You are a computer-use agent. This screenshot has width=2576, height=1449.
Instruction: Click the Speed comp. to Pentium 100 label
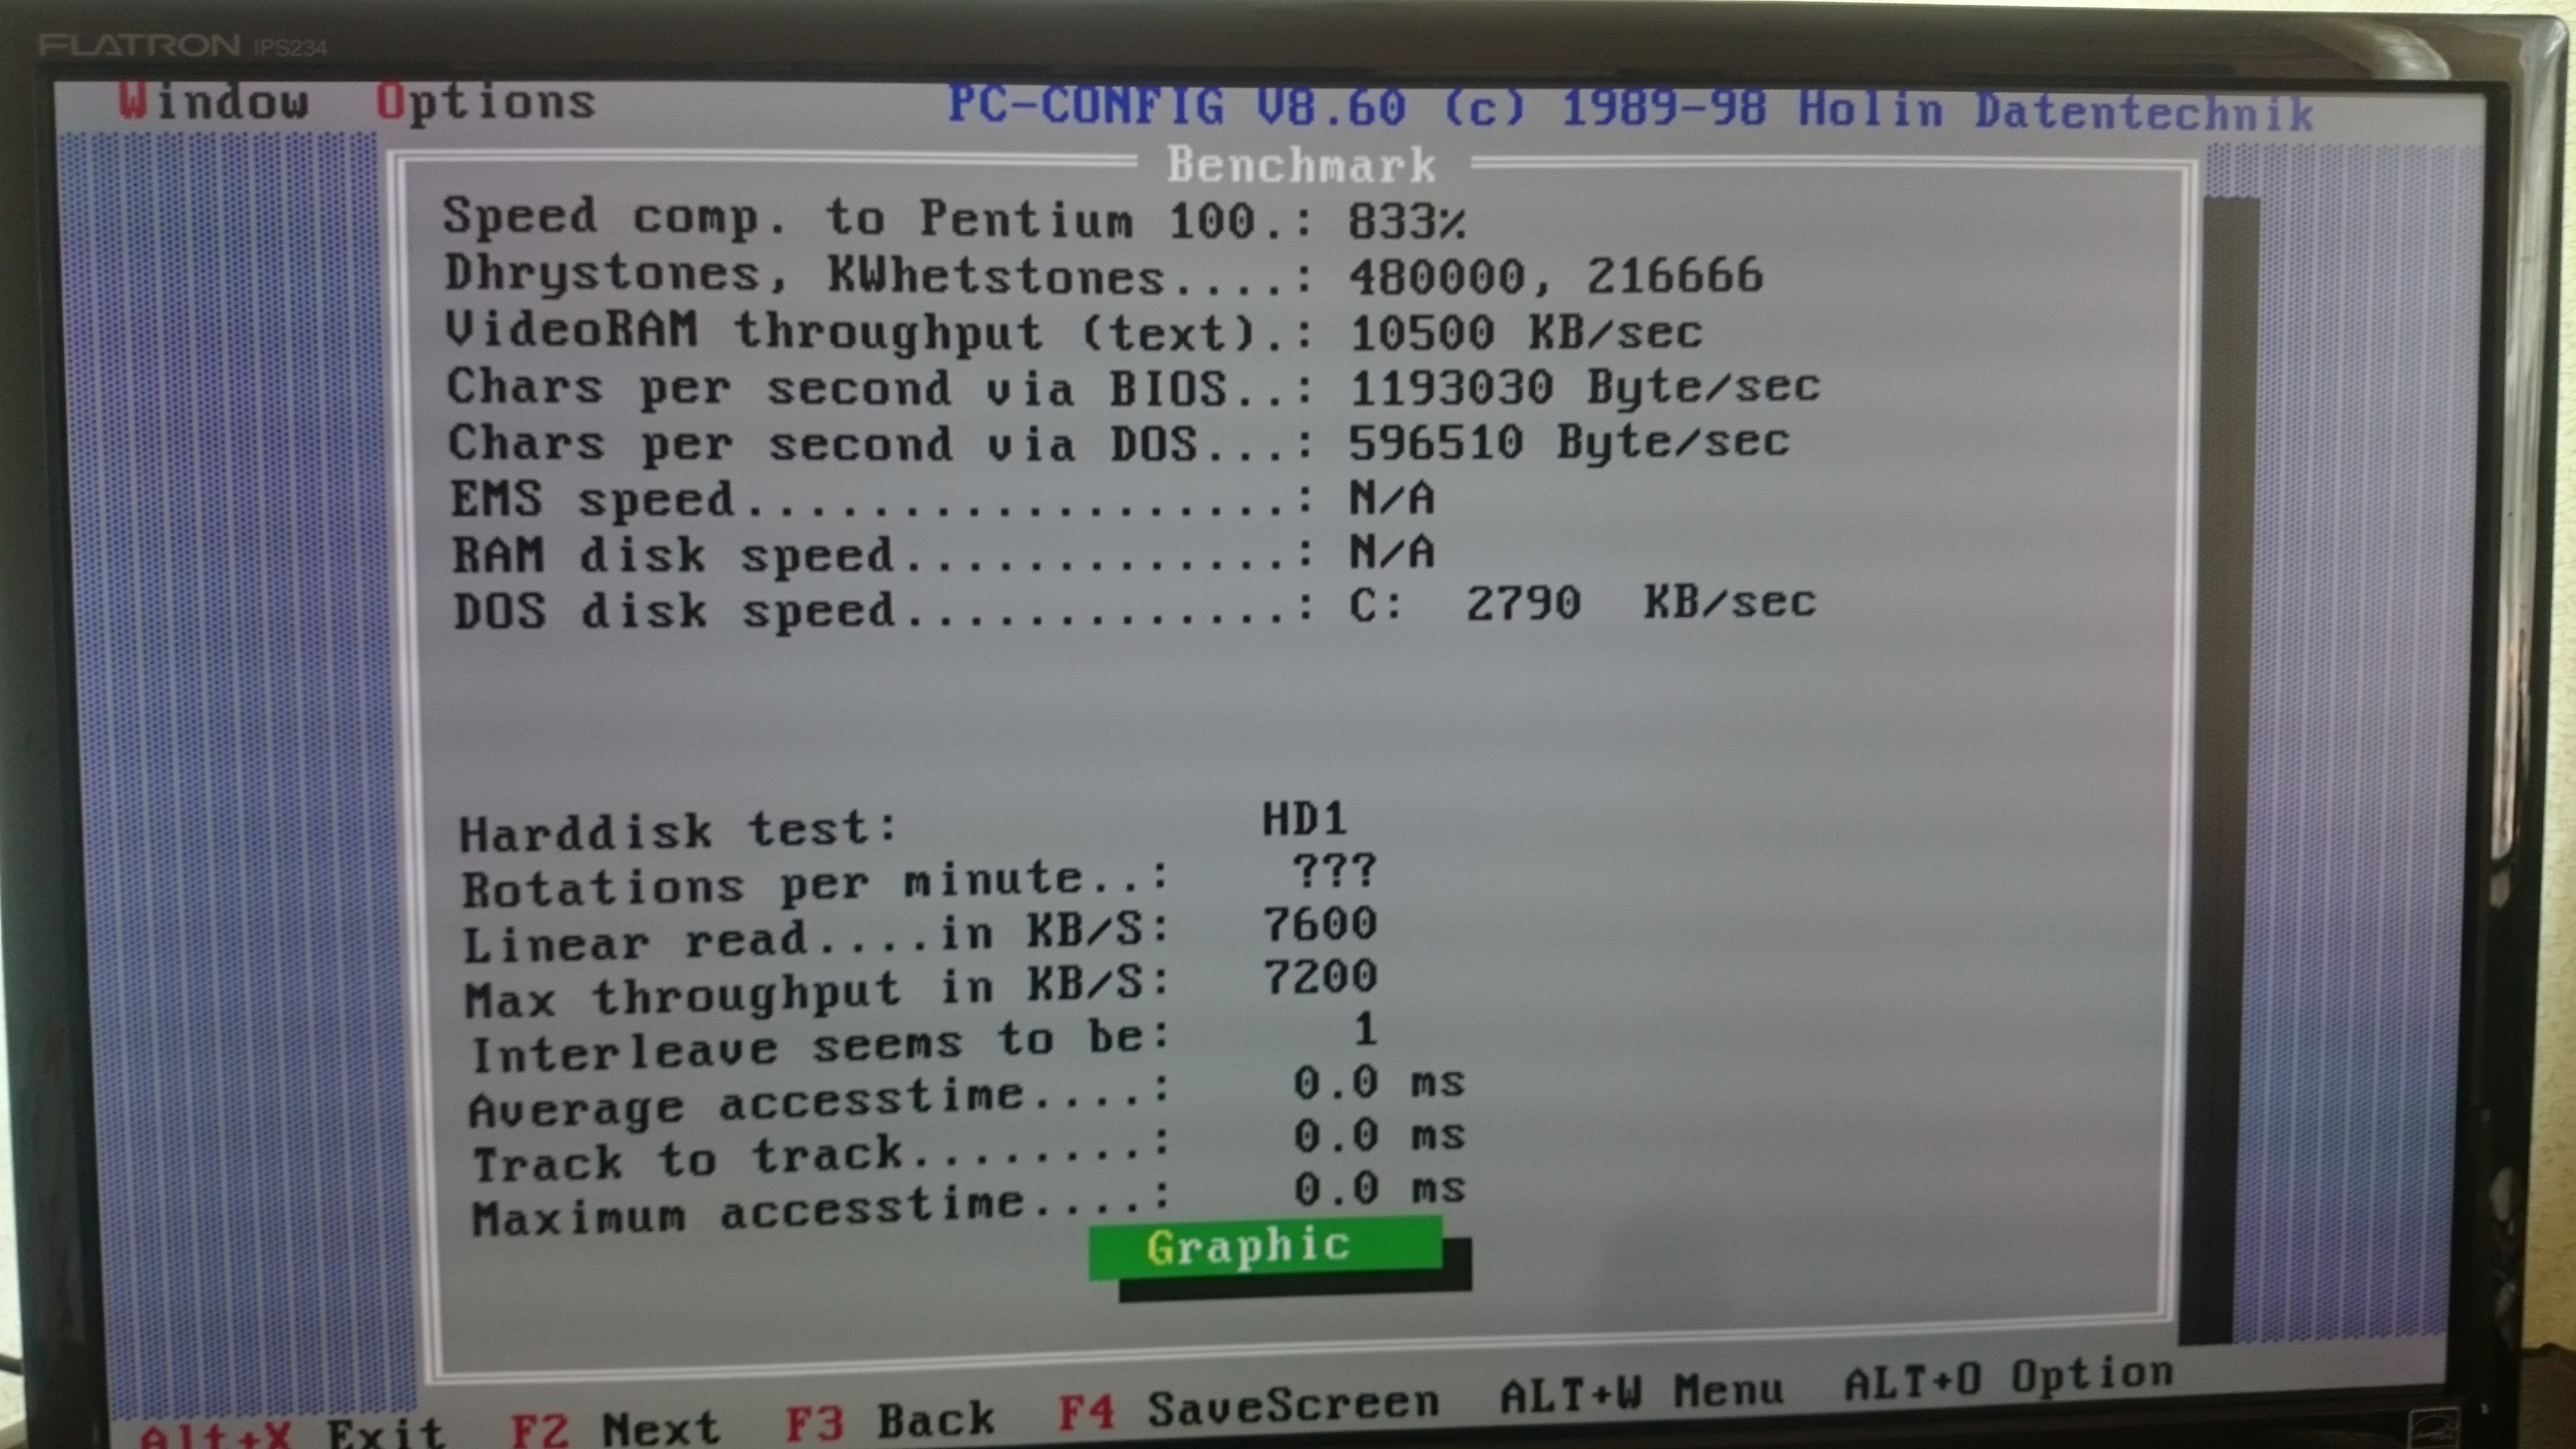coord(876,219)
